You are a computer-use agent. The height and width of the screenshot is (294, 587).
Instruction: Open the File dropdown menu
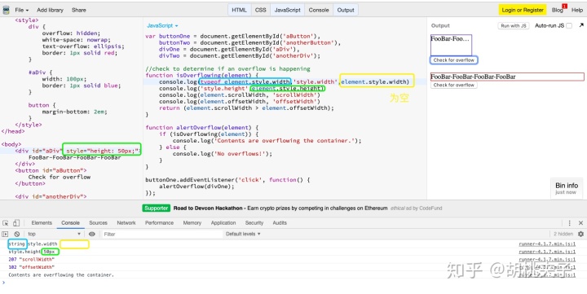(x=21, y=10)
